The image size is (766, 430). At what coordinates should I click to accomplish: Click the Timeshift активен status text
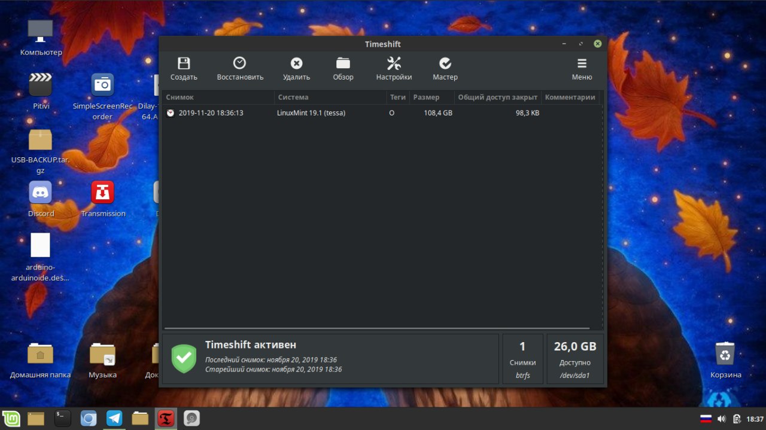click(x=251, y=345)
